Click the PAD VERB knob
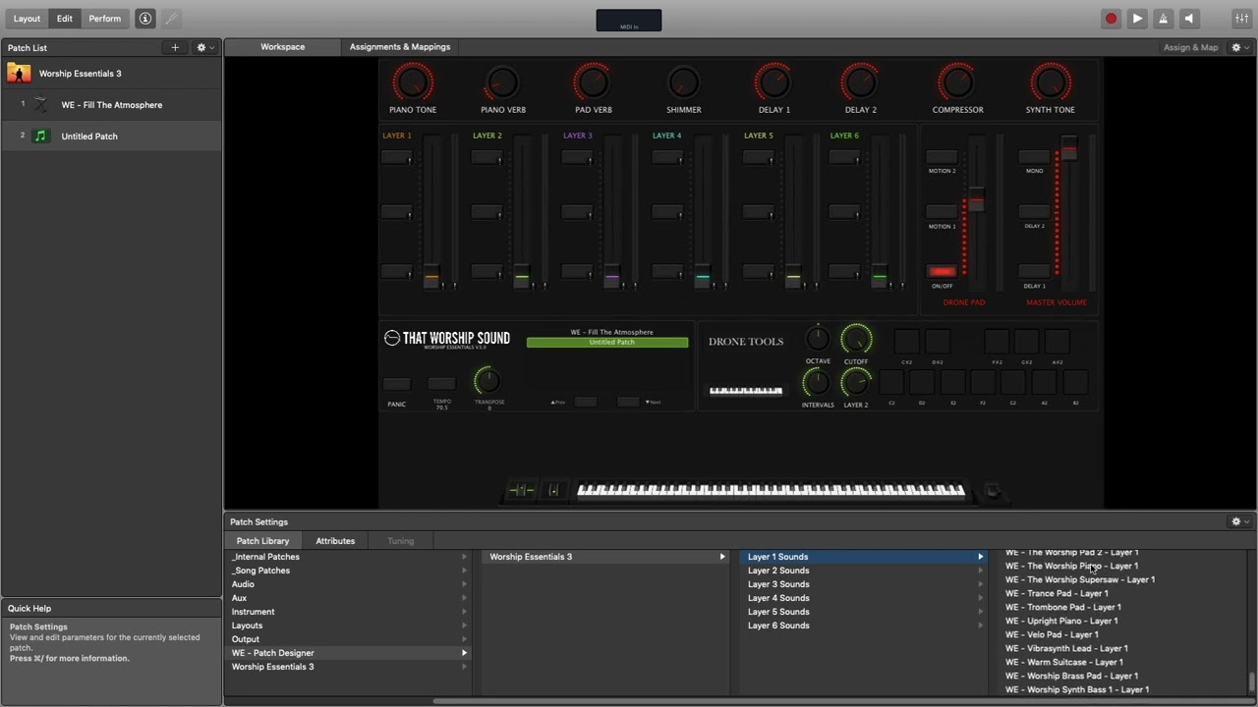 click(593, 82)
